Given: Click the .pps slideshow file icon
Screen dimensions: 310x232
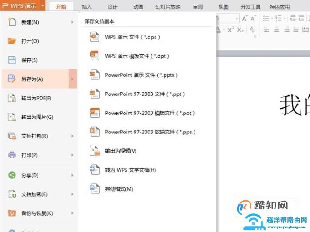Looking at the screenshot, I should 95,132.
